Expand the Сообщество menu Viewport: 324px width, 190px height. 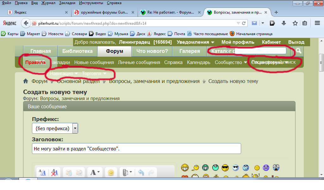pos(231,62)
